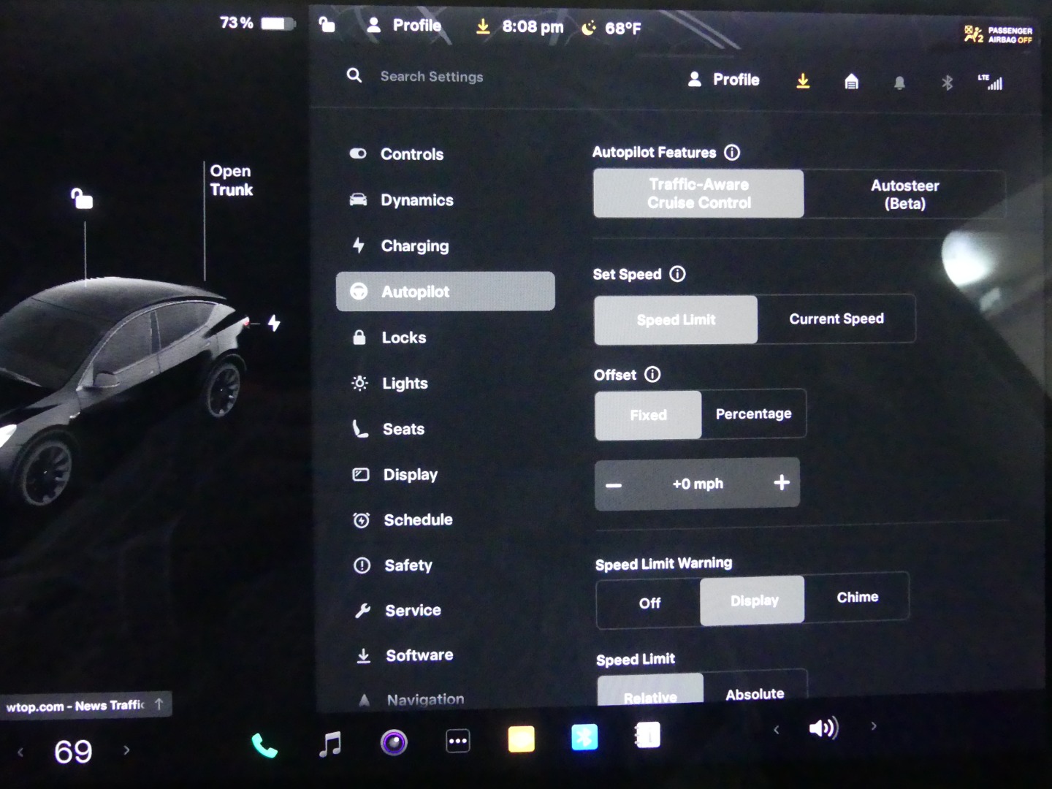Select Autosteer (Beta) option
Viewport: 1052px width, 789px height.
(904, 194)
